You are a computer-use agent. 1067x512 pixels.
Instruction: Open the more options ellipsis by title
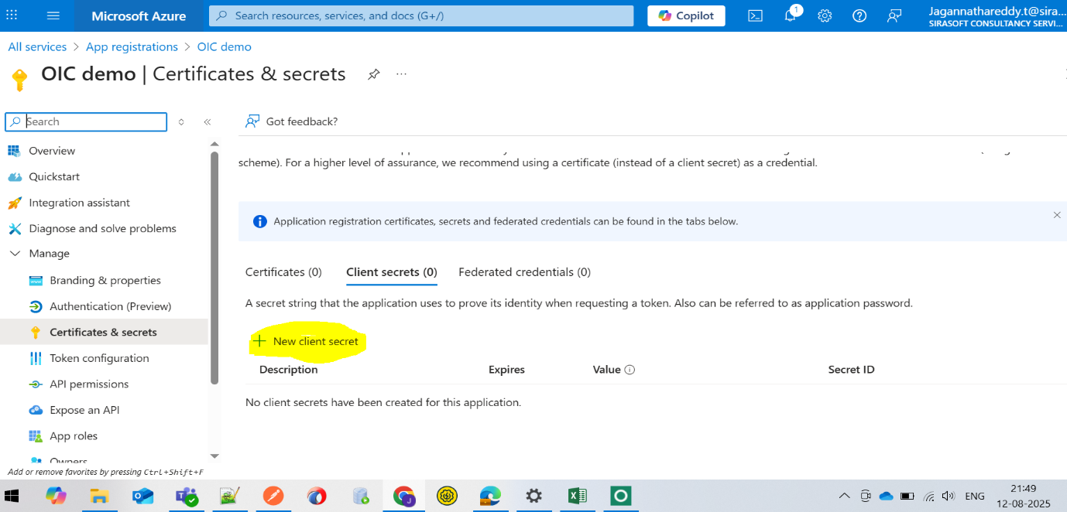(401, 74)
